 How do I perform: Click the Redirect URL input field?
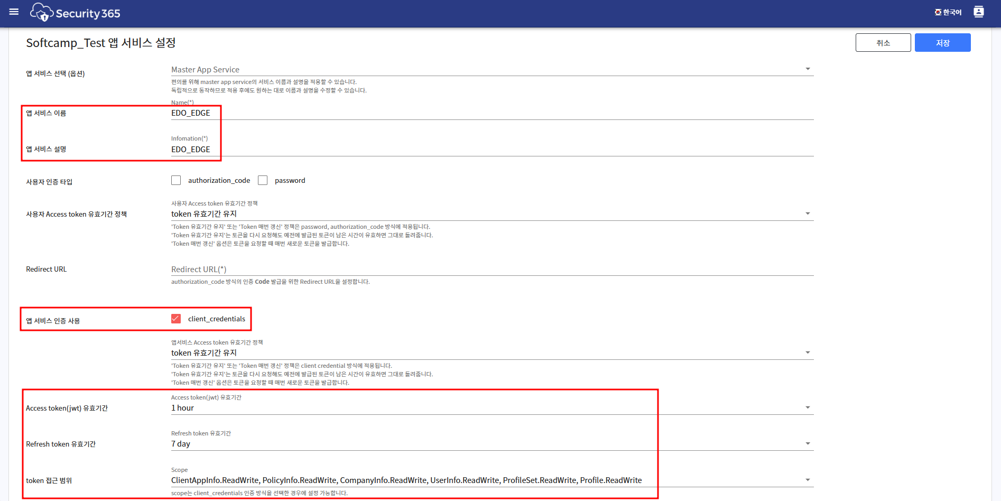point(492,270)
